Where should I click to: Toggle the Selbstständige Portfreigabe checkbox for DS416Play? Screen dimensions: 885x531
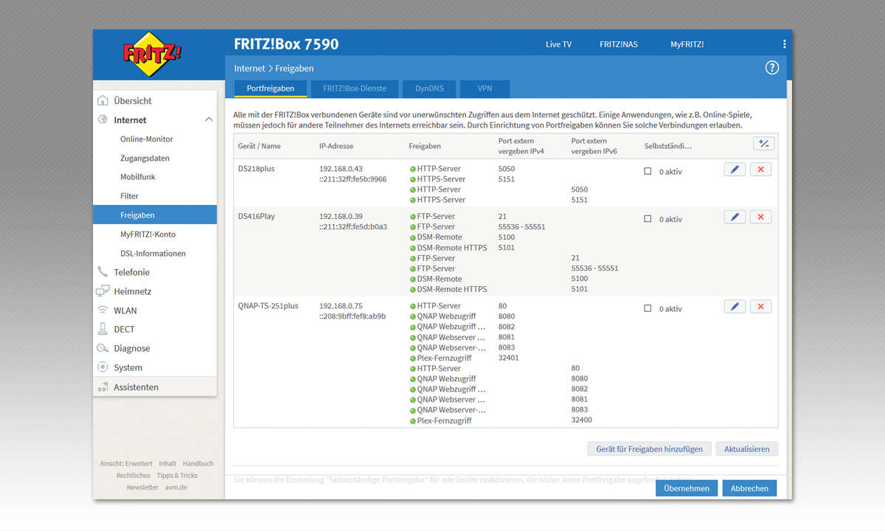(648, 218)
